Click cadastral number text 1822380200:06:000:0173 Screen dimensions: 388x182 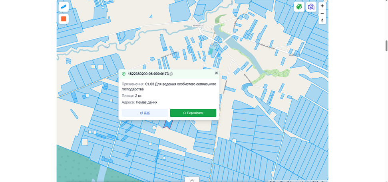click(148, 74)
